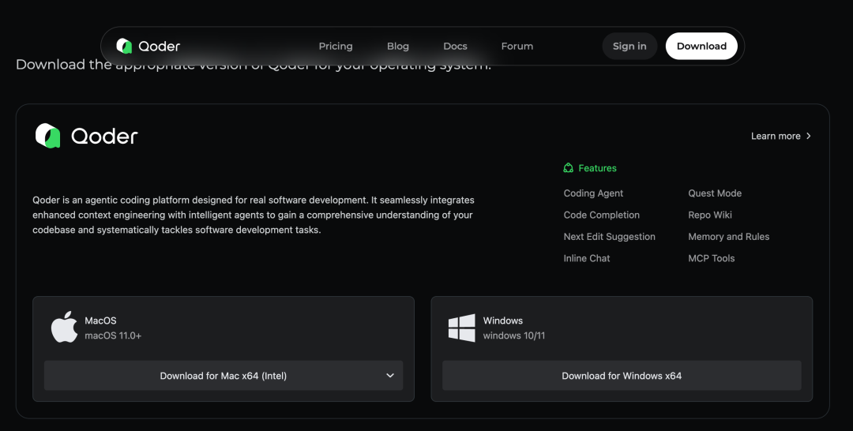Click the Sign in button
This screenshot has height=431, width=853.
point(629,47)
